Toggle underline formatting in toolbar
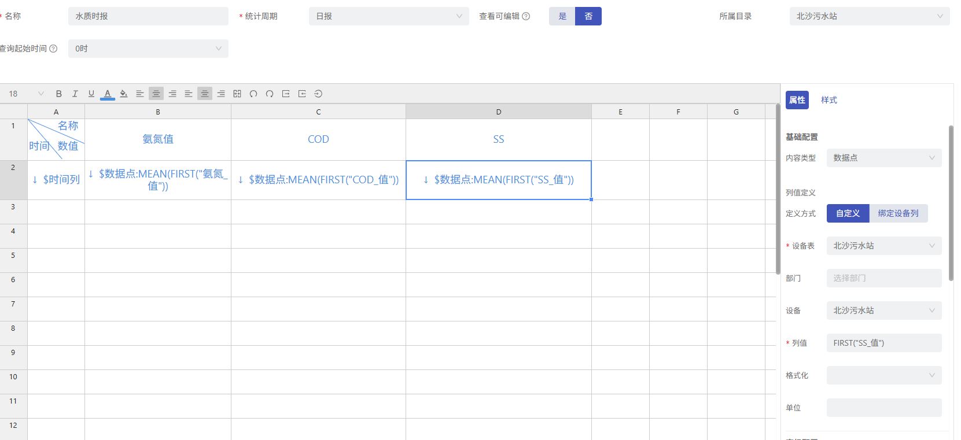The height and width of the screenshot is (440, 961). (91, 94)
